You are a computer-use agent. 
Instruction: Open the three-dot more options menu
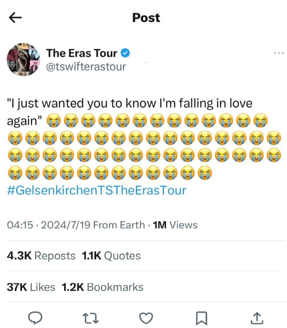(278, 53)
